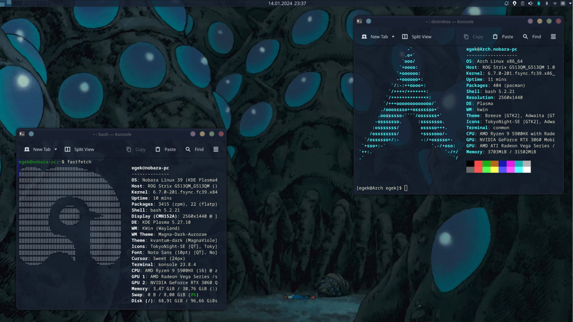Open the window menu icon of the distrobox Konsole
Screen dimensions: 573x322
[x=359, y=21]
